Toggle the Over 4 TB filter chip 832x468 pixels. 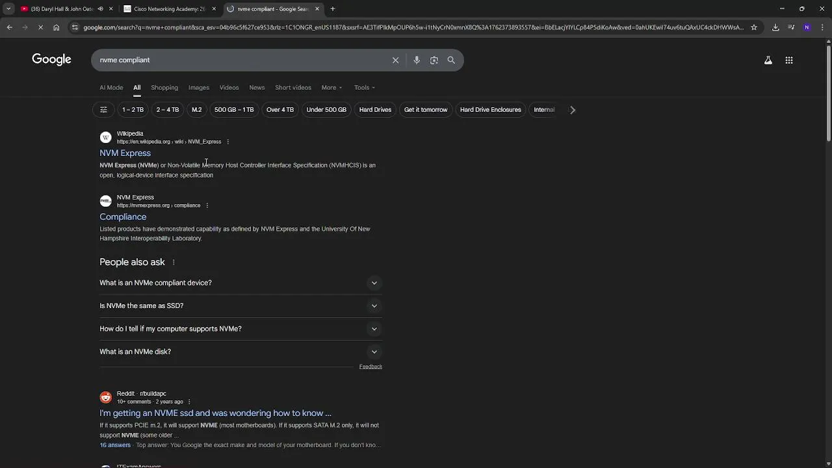[280, 110]
